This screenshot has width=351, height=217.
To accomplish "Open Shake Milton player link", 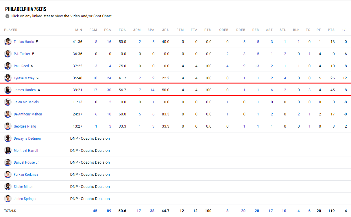I will pyautogui.click(x=23, y=187).
